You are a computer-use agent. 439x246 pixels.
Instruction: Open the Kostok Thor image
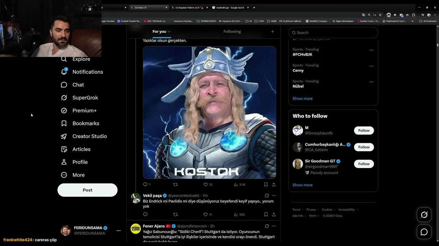(x=210, y=112)
